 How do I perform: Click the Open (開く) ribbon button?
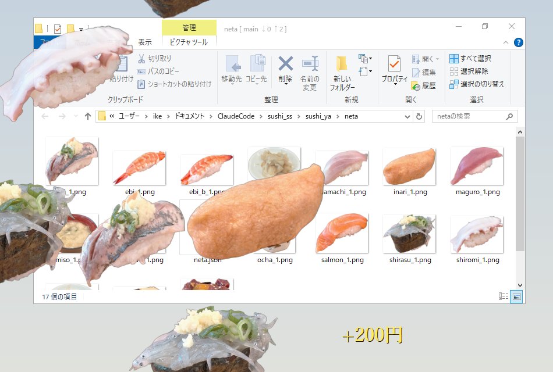[425, 59]
